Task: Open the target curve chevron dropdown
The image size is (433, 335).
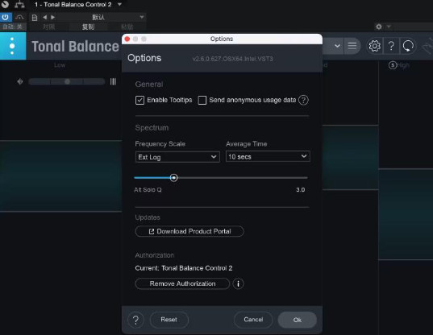Action: 337,46
